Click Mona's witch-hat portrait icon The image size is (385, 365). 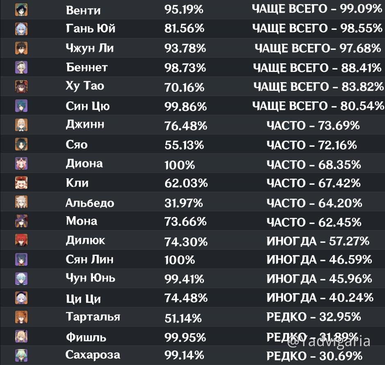(21, 221)
